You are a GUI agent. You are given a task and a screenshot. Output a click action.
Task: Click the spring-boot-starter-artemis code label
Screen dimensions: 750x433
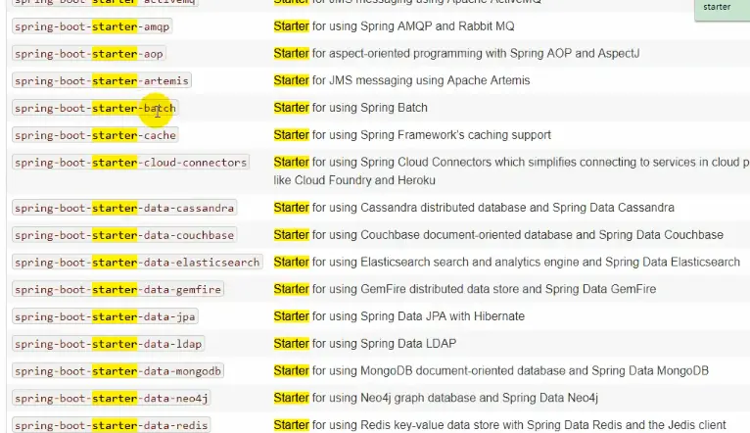point(102,81)
